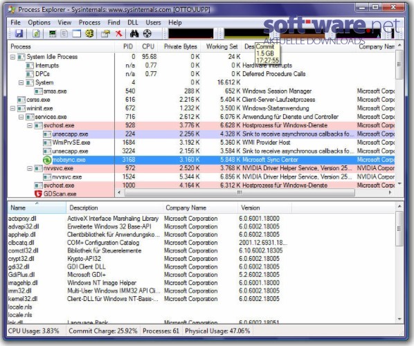Click the Process Explorer title bar icon
The height and width of the screenshot is (346, 414).
pos(12,10)
